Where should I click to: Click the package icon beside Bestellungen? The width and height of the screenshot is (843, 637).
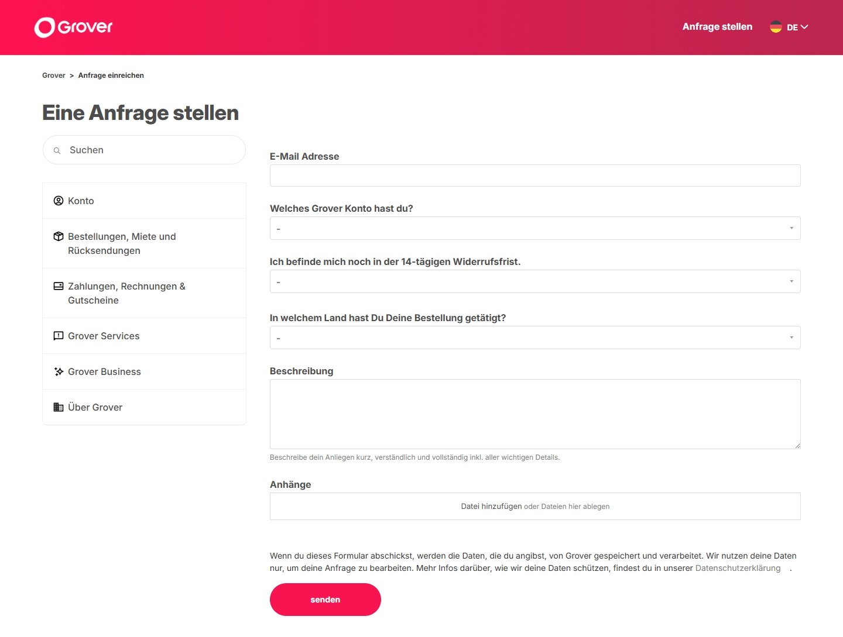point(59,236)
